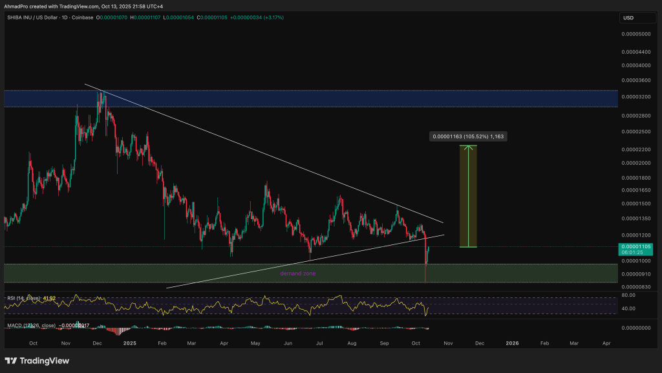
Task: Select the MACD indicator legend label
Action: point(29,325)
